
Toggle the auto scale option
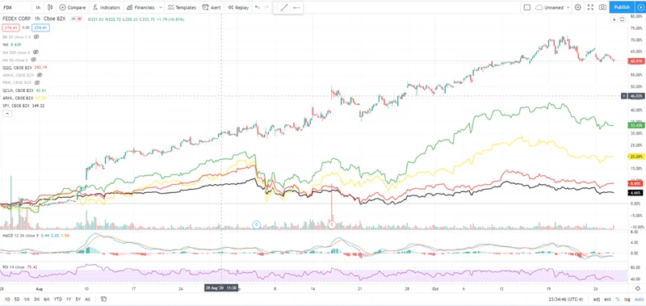pos(638,299)
